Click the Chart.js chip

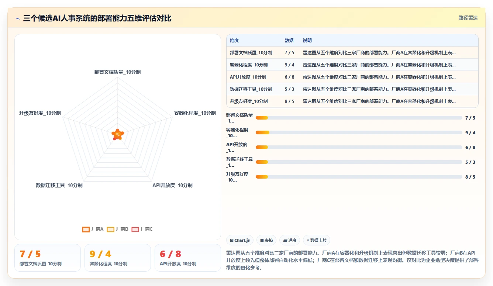click(x=240, y=240)
